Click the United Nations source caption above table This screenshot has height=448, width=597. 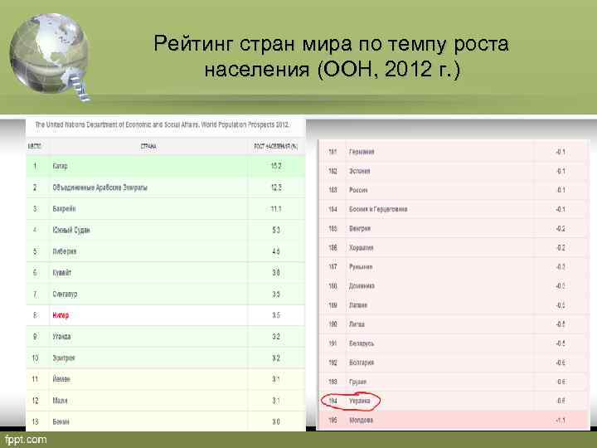pyautogui.click(x=163, y=124)
